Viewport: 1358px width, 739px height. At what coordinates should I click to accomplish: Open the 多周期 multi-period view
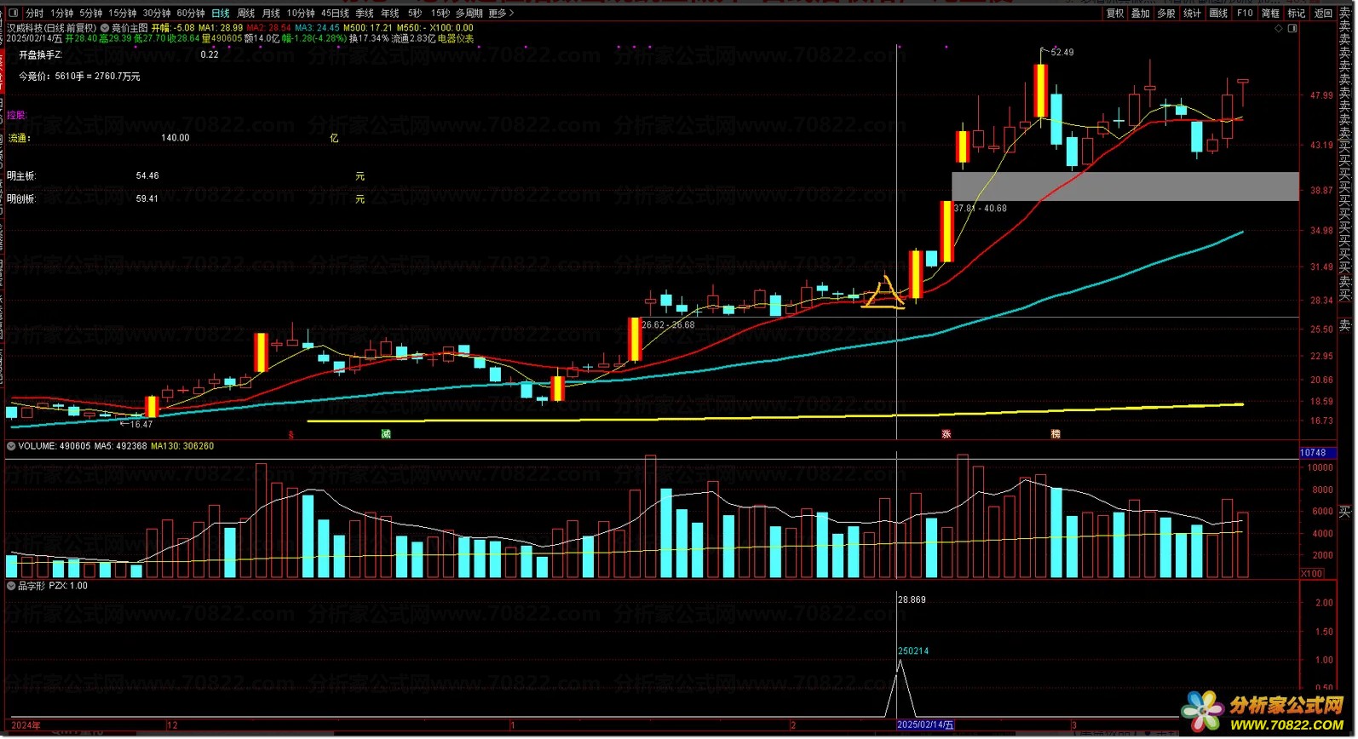(x=469, y=13)
